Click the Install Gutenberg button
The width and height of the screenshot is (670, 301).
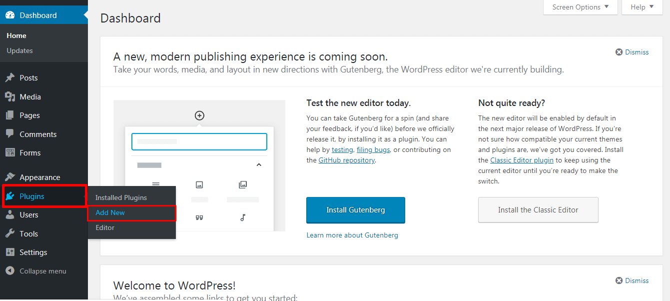[356, 210]
